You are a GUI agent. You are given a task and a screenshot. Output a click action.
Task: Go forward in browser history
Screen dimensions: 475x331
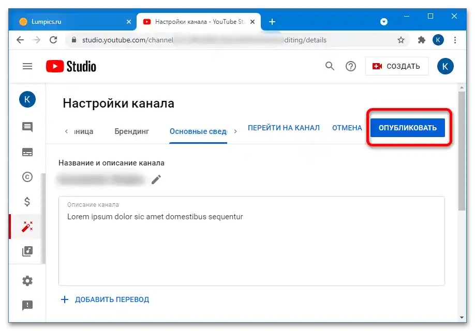click(36, 40)
